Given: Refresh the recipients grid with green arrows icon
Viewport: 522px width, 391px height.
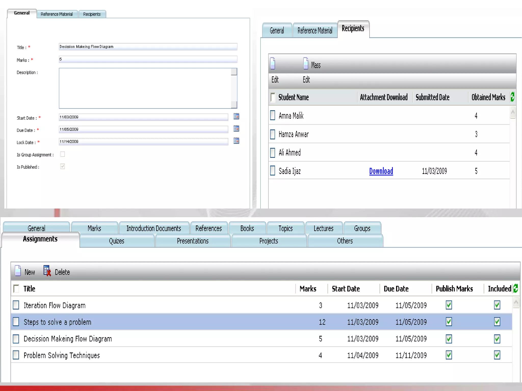Looking at the screenshot, I should tap(512, 97).
